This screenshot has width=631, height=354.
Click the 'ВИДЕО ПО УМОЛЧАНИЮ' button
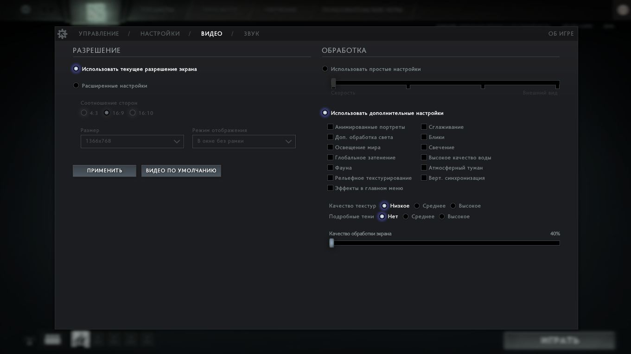point(181,171)
